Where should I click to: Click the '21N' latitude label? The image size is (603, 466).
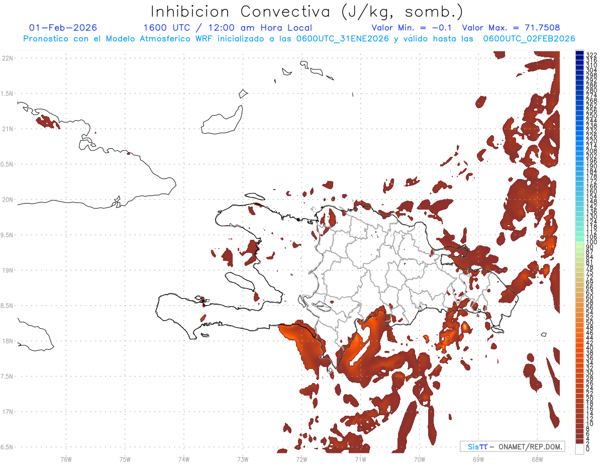tap(8, 129)
